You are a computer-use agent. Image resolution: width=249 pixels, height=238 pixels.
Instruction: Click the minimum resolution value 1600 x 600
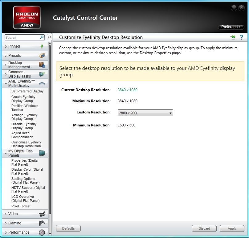click(x=126, y=125)
